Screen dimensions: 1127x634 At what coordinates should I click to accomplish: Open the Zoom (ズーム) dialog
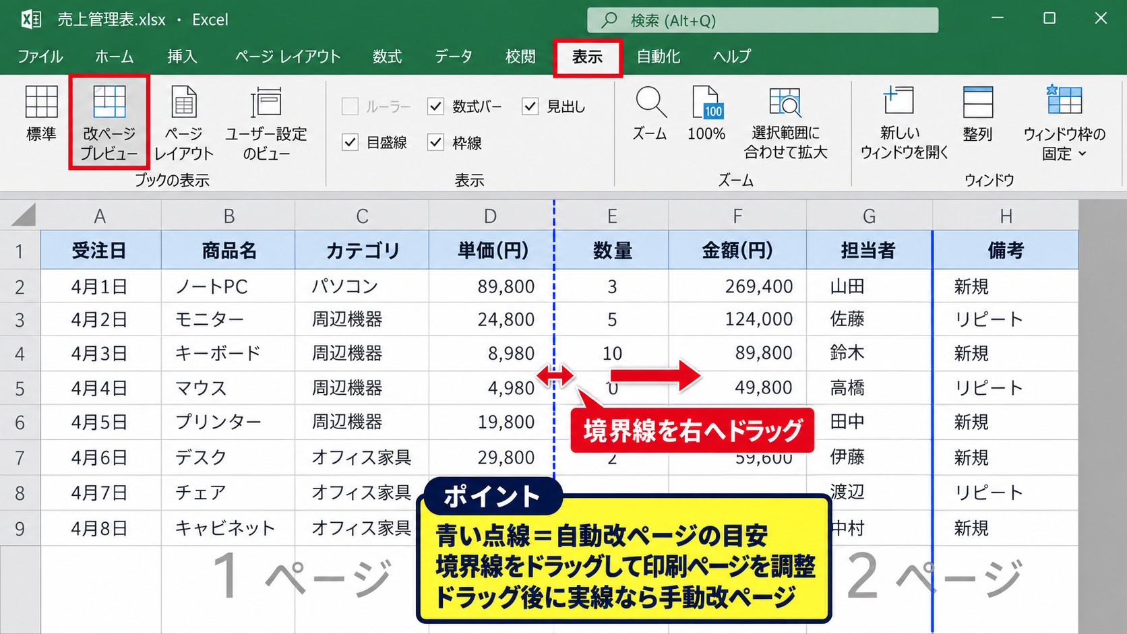pos(650,115)
